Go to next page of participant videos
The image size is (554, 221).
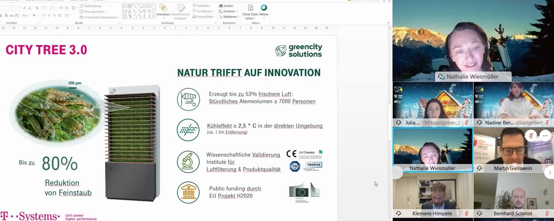550,172
